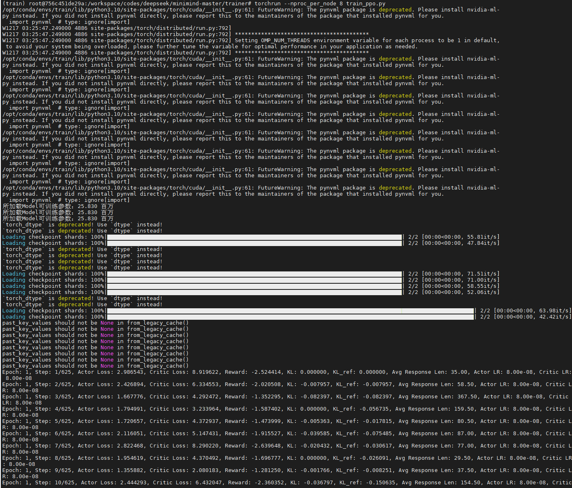Viewport: 572px width, 488px height.
Task: Click the progress bar ending at 42.42it/s
Action: (290, 317)
